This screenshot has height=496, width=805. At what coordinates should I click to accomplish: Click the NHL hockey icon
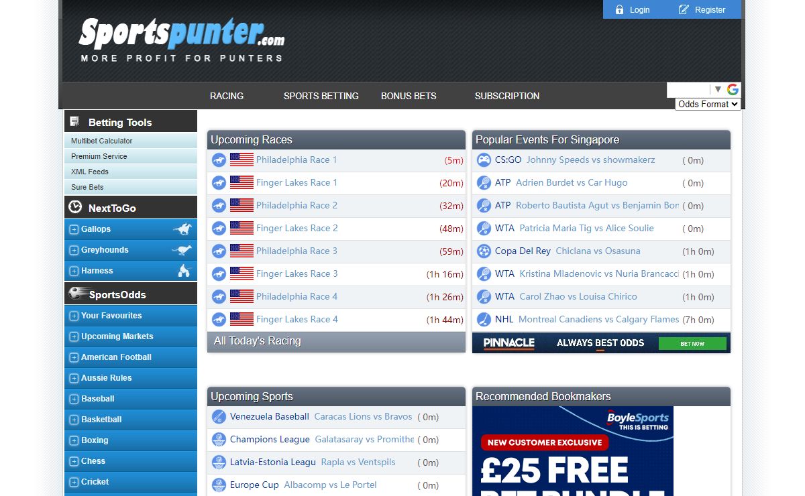[x=484, y=320]
